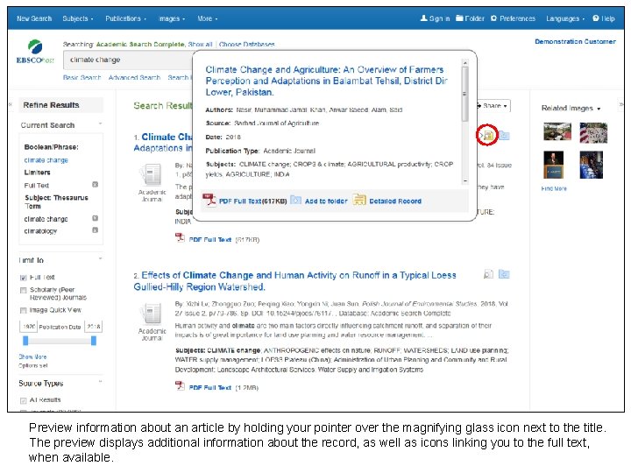Click the Show all databases link

click(200, 45)
